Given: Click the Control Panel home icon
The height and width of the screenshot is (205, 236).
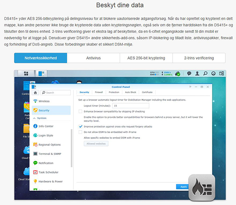Looking at the screenshot, I should tap(35, 92).
